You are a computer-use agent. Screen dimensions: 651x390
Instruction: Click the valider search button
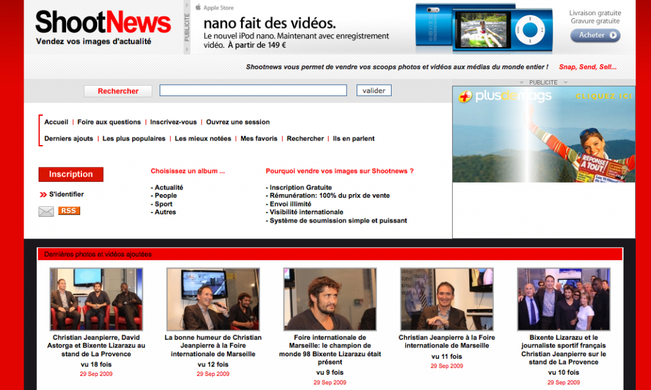(374, 90)
